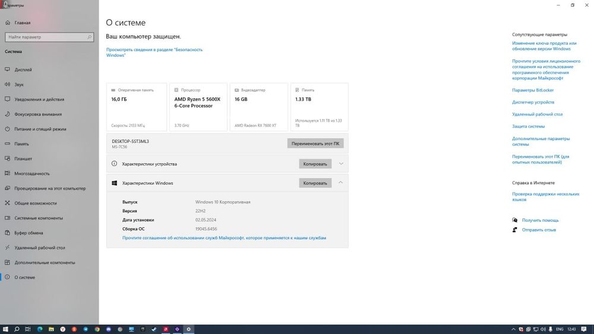
Task: Copy Характеристики Windows details
Action: click(315, 183)
